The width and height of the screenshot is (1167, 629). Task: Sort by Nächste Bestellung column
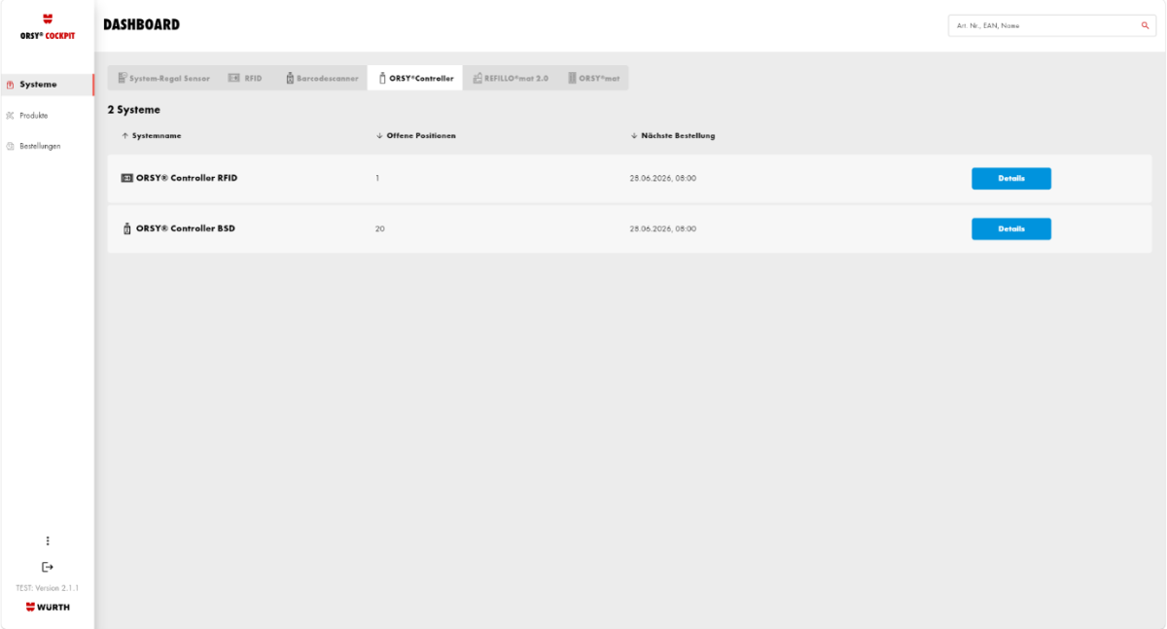[673, 135]
